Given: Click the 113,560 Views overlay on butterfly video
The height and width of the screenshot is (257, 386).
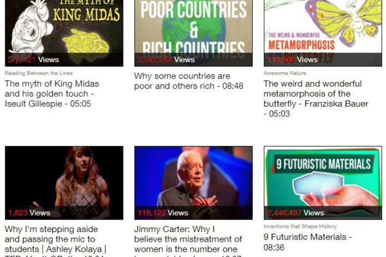Looking at the screenshot, I should (293, 60).
